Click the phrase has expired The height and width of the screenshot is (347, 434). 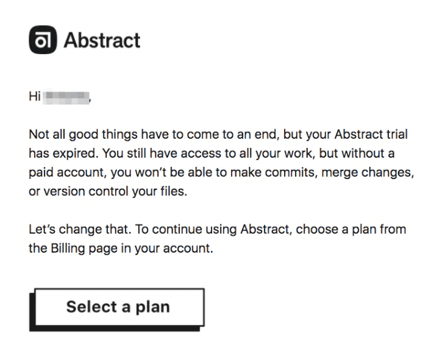tap(59, 153)
